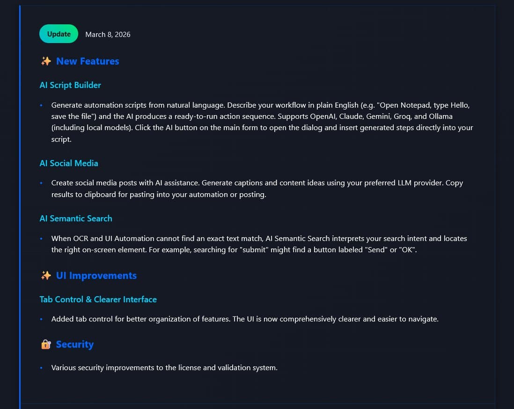Click the AI Semantic Search description text
Screen dimensions: 514x409
[x=259, y=244]
